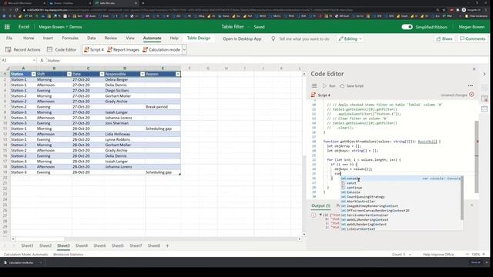Click the Script 4 title in editor
This screenshot has width=493, height=277.
[x=324, y=95]
